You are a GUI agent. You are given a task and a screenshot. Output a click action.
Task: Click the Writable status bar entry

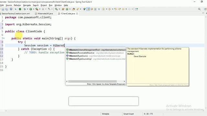pyautogui.click(x=105, y=114)
